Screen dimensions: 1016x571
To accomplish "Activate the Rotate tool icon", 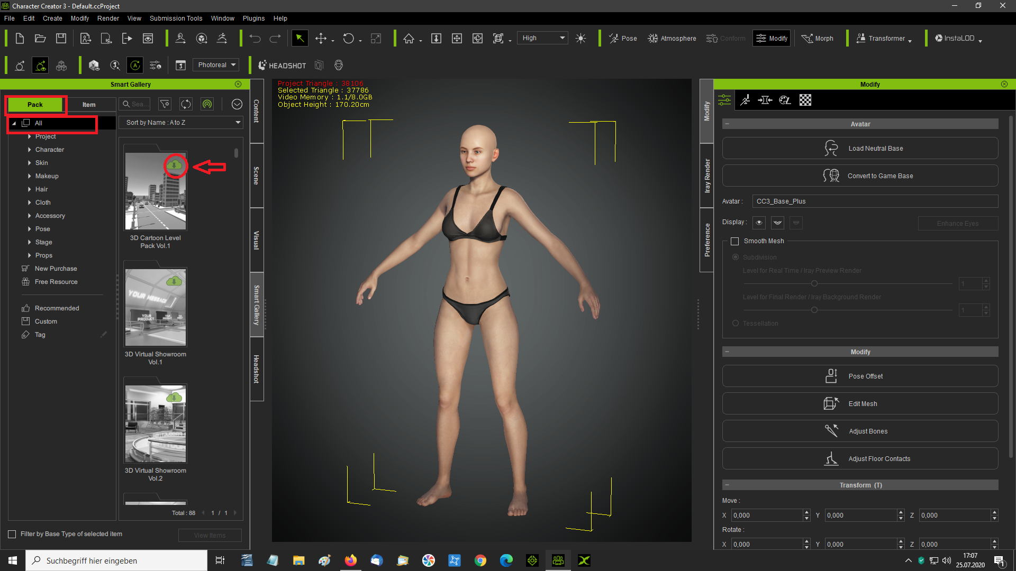I will click(x=348, y=38).
